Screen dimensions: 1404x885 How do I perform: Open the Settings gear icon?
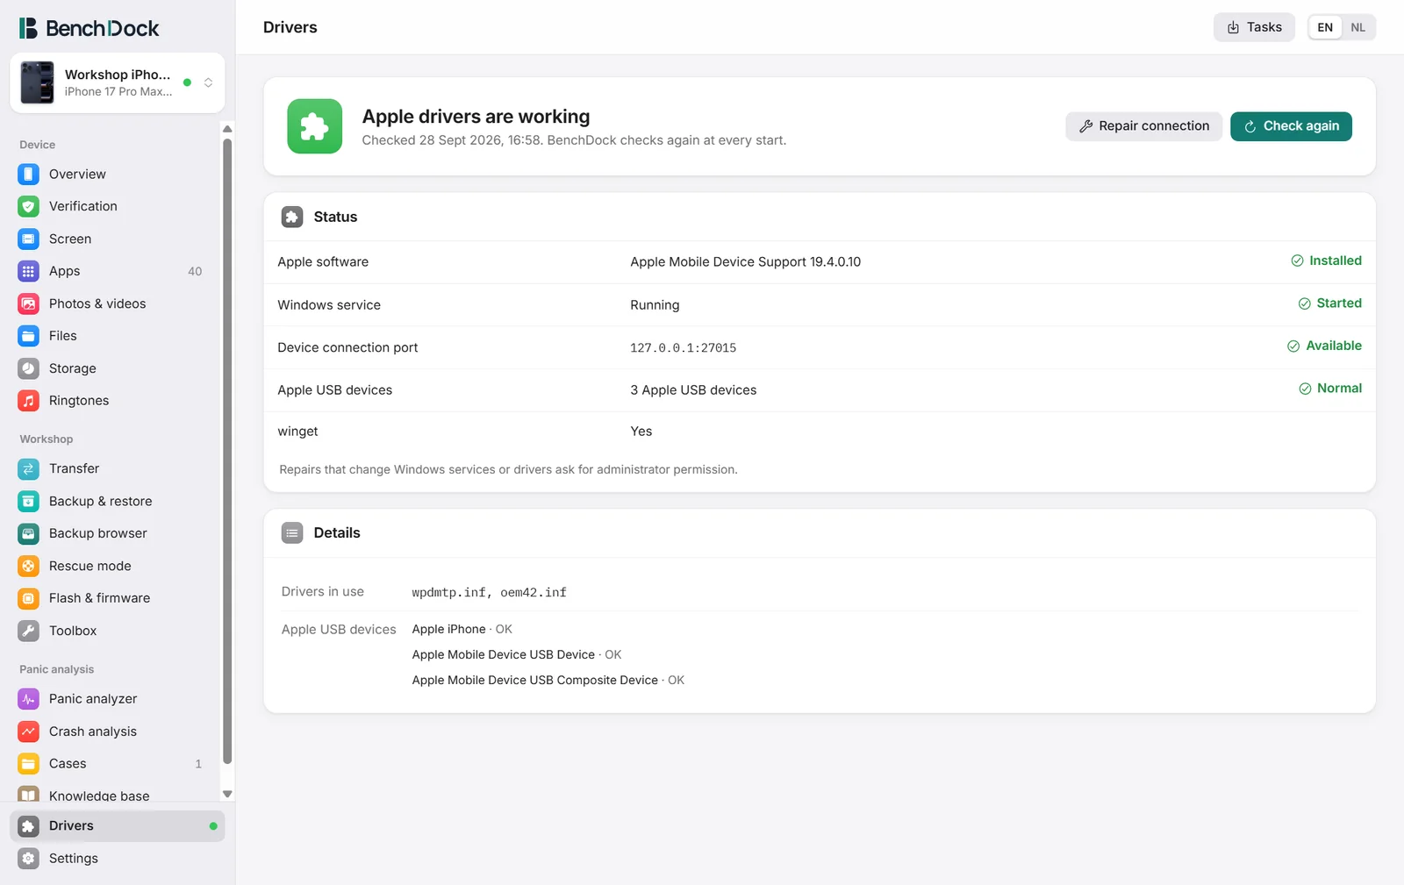(x=29, y=859)
